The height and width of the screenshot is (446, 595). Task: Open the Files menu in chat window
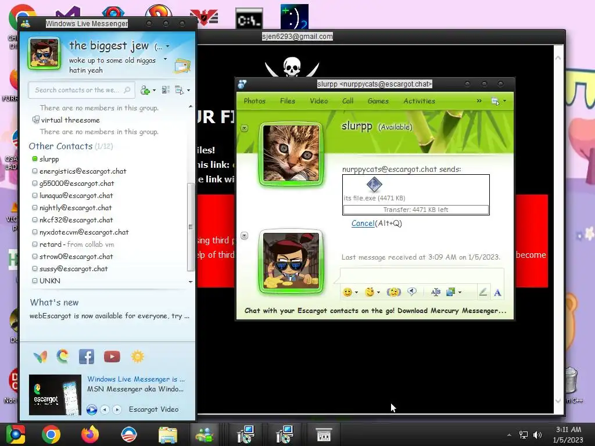point(288,101)
